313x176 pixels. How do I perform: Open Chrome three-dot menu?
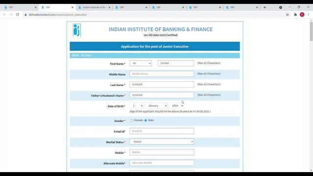(309, 15)
